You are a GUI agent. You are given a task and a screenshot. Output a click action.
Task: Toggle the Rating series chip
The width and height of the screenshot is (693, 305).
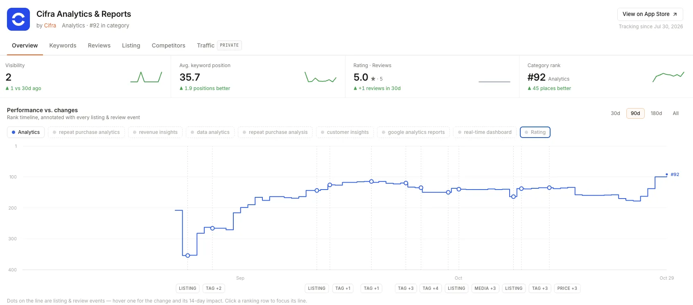[535, 132]
